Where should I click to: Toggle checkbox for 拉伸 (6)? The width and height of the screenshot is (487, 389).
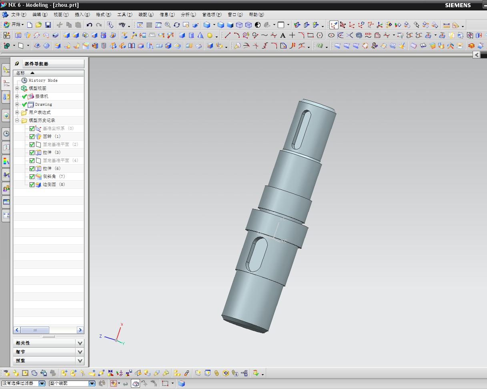(x=32, y=169)
